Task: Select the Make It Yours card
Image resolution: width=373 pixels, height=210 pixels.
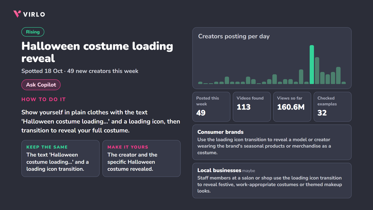Action: (141, 158)
